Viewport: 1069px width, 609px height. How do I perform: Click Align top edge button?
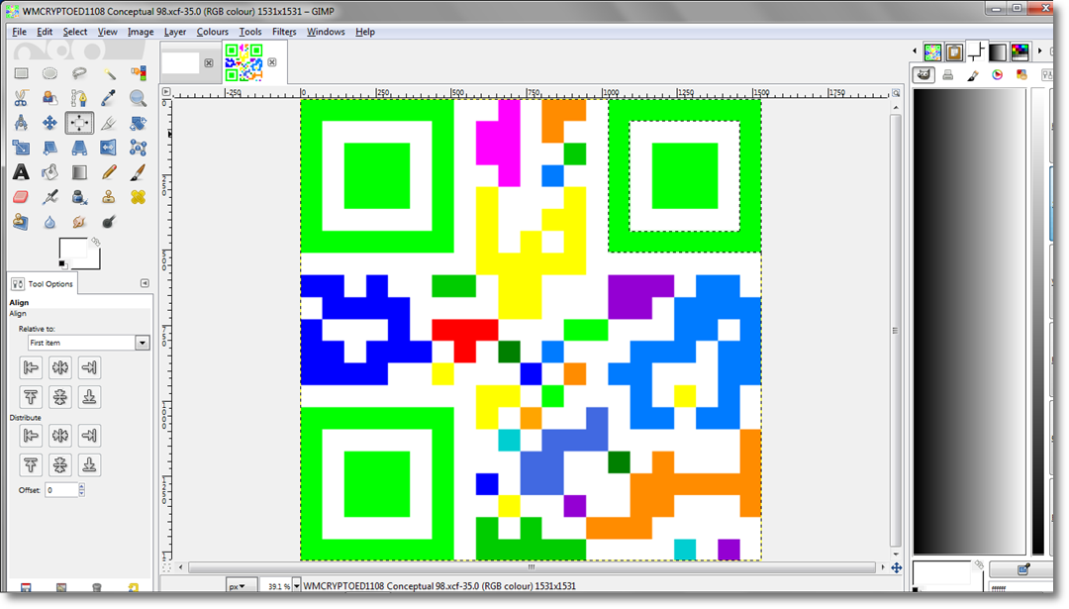click(31, 397)
